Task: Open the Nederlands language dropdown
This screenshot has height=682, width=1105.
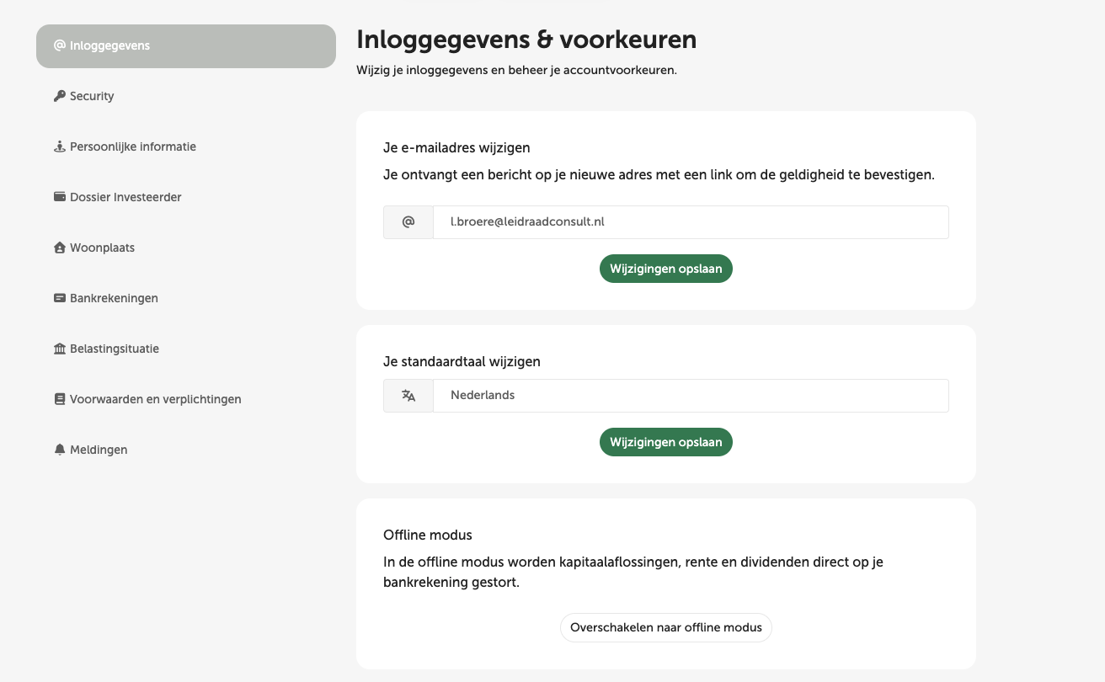Action: [691, 396]
